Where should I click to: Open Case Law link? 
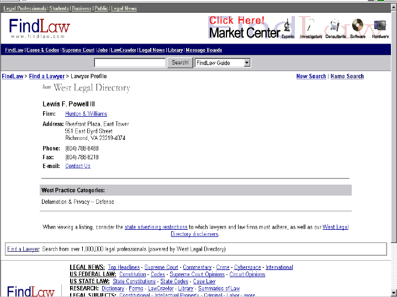click(204, 282)
